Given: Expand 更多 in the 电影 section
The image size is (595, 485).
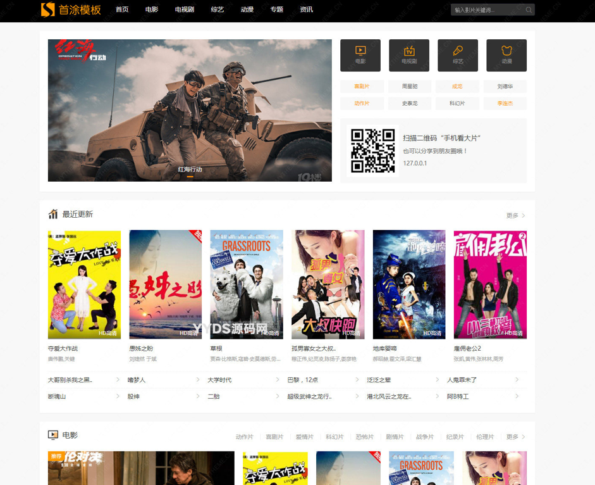Looking at the screenshot, I should pyautogui.click(x=515, y=437).
